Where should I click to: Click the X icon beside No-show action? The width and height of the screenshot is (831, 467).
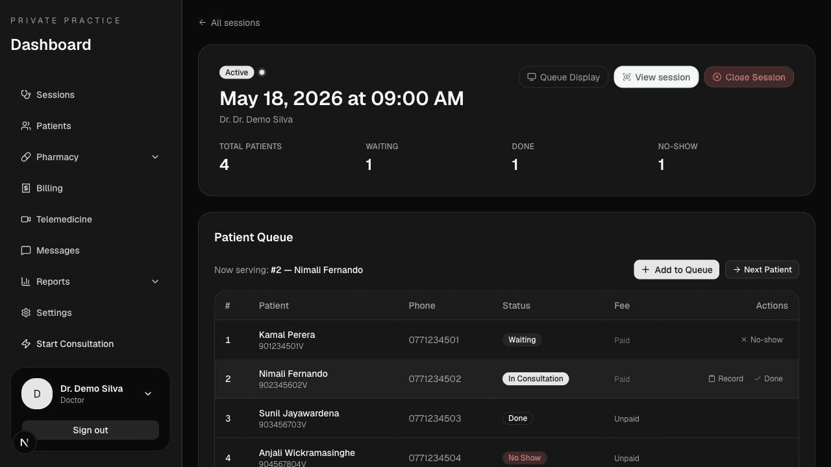(x=744, y=340)
